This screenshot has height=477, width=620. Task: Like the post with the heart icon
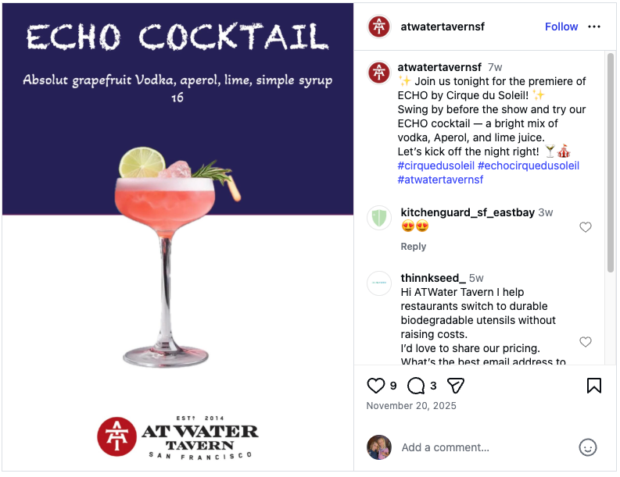[375, 386]
